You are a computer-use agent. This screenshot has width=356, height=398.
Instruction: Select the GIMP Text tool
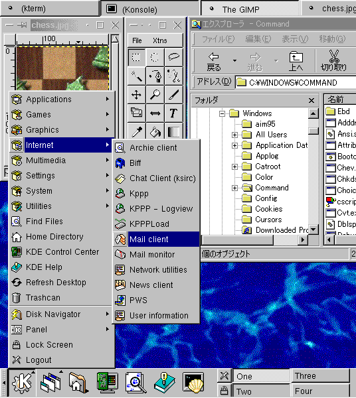[174, 113]
